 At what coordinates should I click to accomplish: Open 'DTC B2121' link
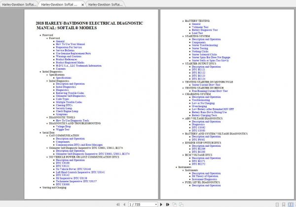(x=199, y=70)
